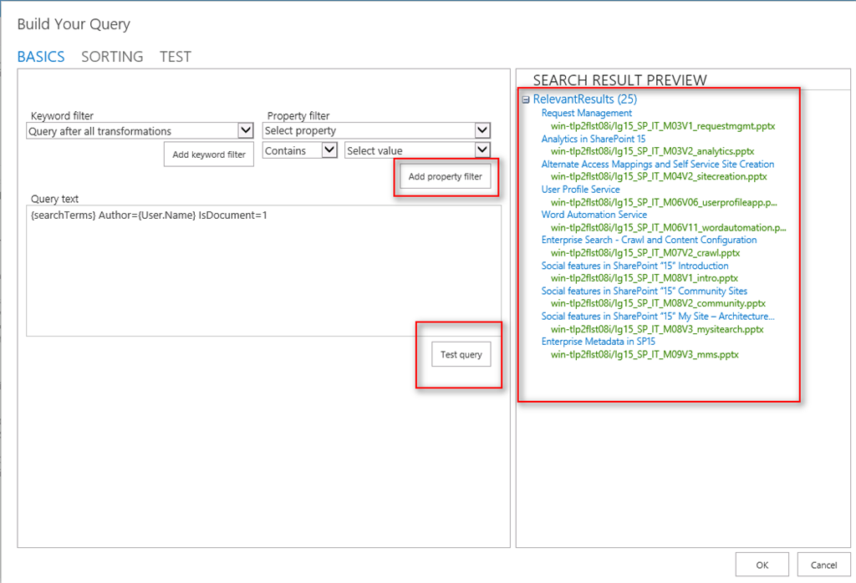856x583 pixels.
Task: Open Social features My Site – Architecture result
Action: (658, 317)
